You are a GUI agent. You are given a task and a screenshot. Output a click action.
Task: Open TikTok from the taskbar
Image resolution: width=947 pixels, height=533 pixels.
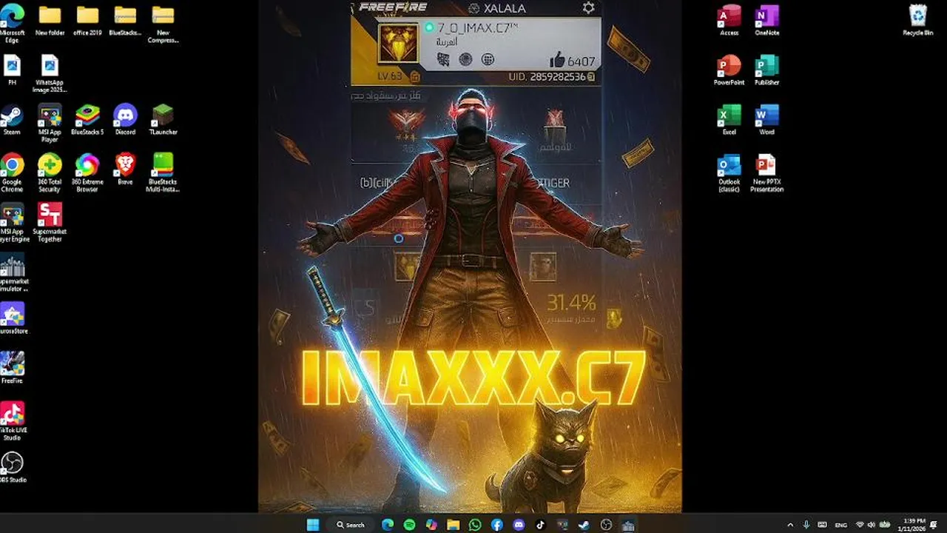541,525
